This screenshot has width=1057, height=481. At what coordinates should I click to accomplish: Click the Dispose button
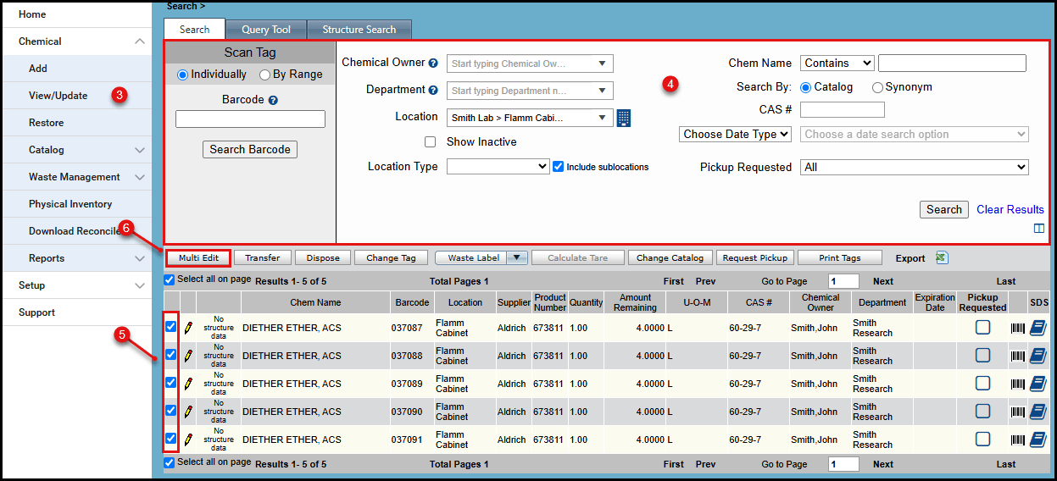323,258
